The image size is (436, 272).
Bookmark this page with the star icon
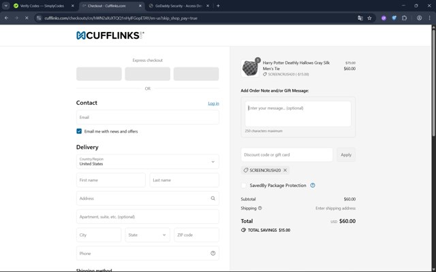pos(369,18)
